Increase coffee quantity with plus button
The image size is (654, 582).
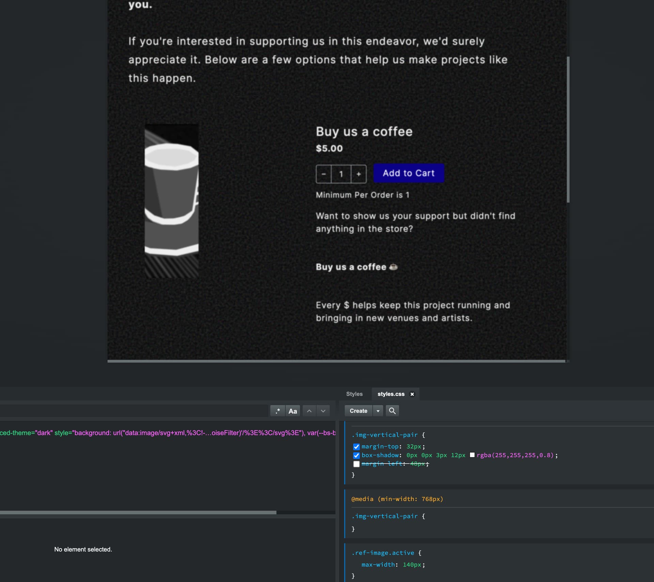pyautogui.click(x=359, y=174)
